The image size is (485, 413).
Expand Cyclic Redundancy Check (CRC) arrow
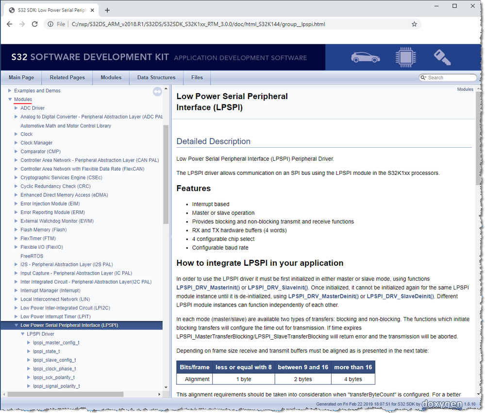click(16, 186)
